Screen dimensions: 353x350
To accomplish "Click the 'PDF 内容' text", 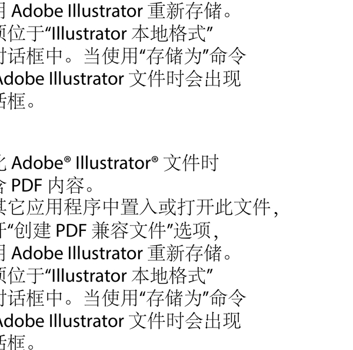I will pos(48,186).
